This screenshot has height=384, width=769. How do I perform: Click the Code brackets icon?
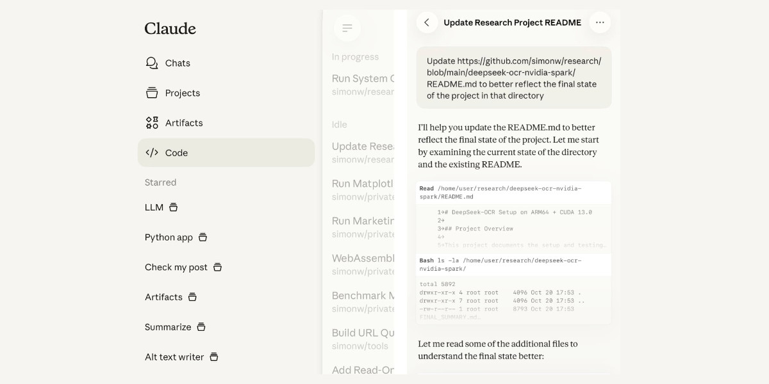pos(152,153)
